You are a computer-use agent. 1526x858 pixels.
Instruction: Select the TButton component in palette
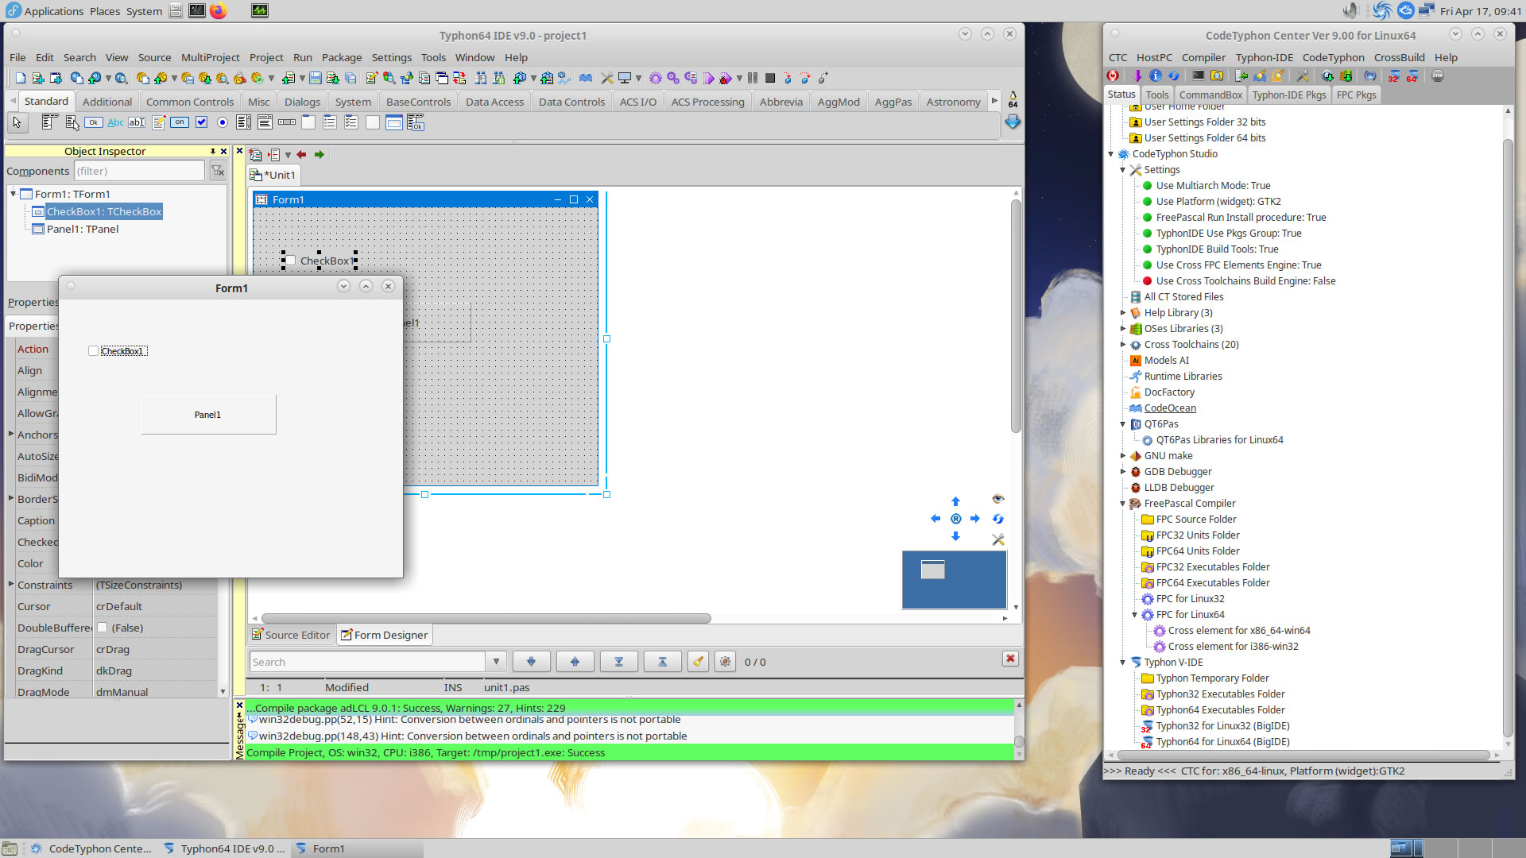pos(94,122)
